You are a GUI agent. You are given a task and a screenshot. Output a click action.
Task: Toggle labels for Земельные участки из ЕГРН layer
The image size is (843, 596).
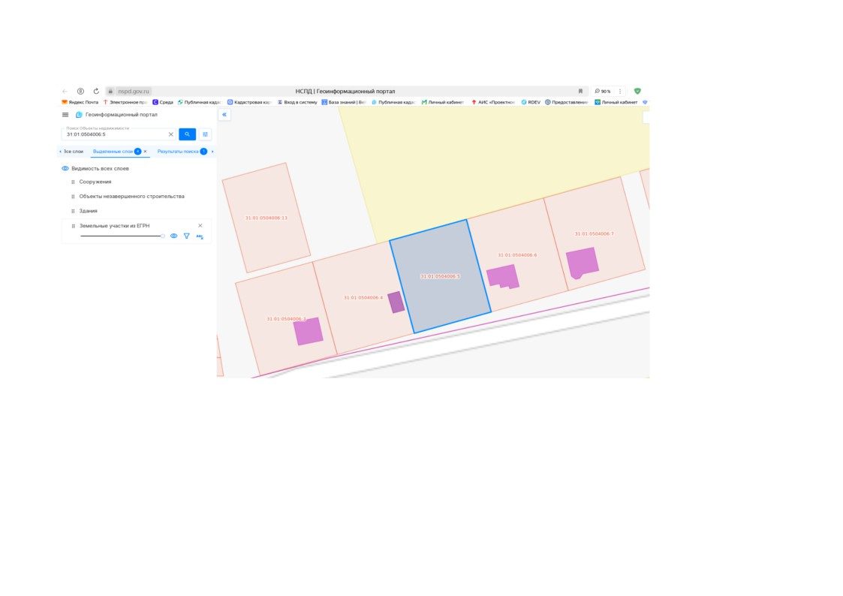(200, 236)
